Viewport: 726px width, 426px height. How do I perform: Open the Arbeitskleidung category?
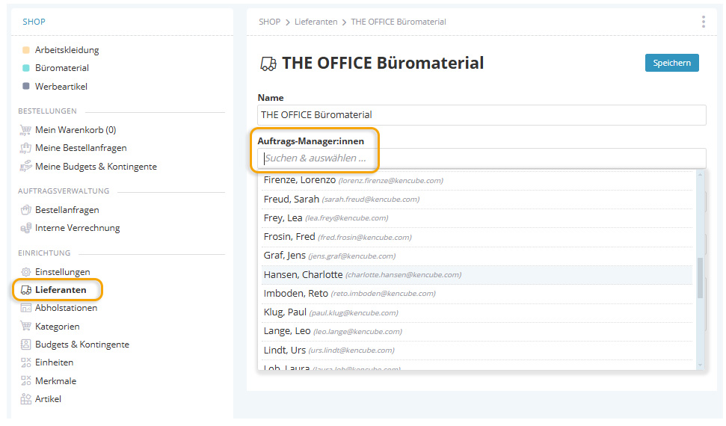point(67,50)
